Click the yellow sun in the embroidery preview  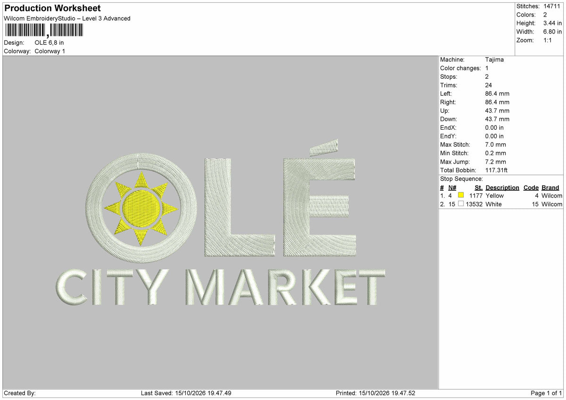tap(141, 208)
